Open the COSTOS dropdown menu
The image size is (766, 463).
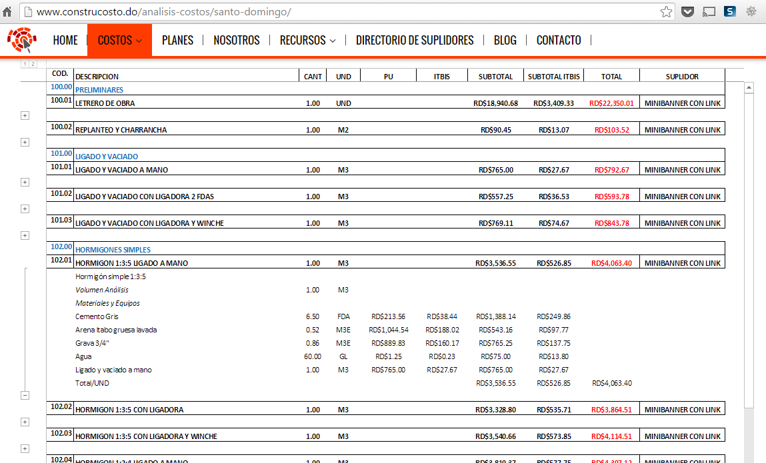[x=120, y=40]
